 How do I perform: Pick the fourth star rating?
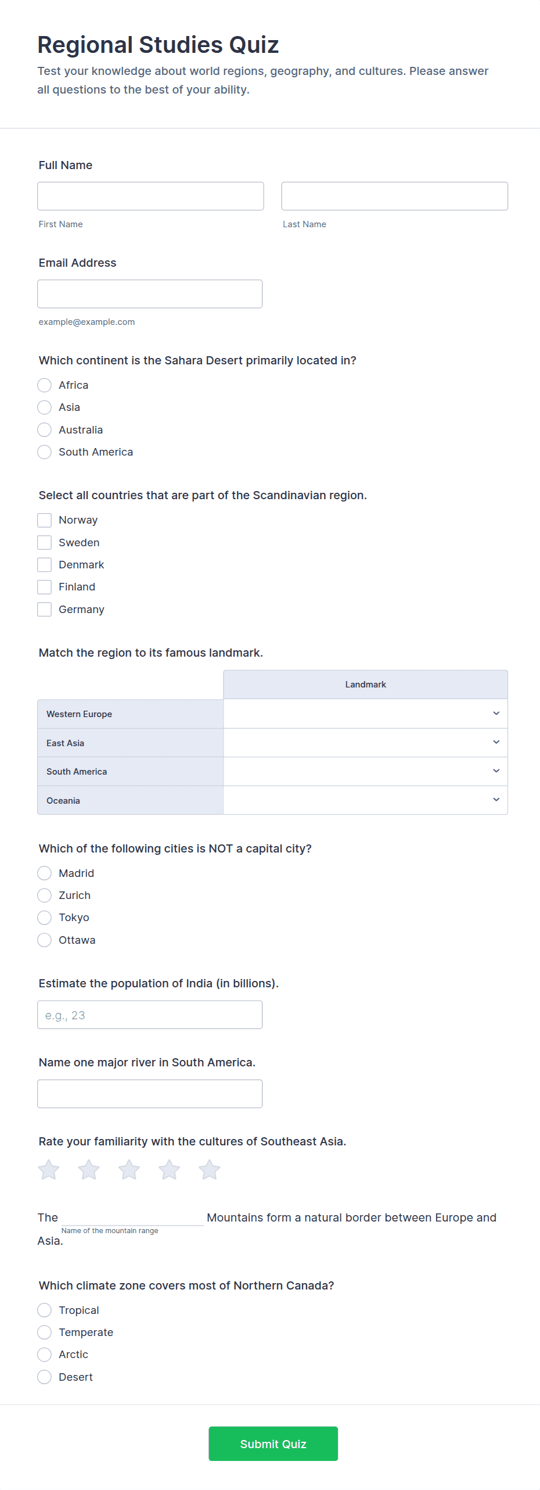point(170,1170)
